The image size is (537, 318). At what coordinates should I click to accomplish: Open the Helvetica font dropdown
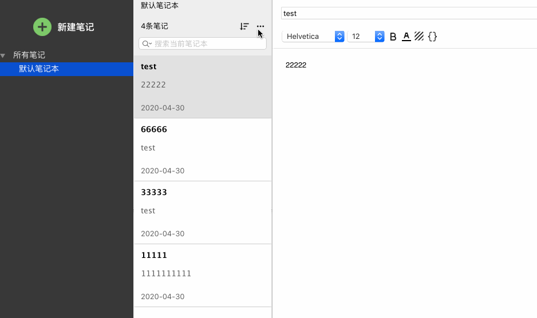[x=313, y=36]
